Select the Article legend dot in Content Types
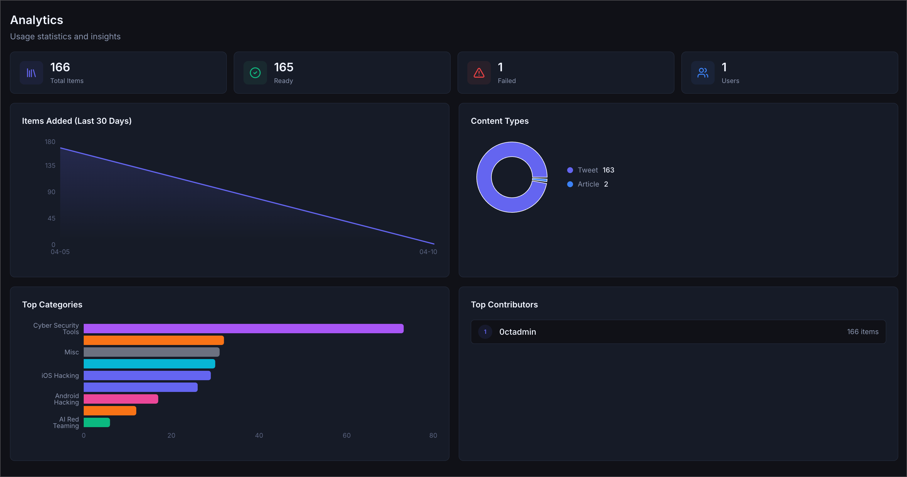This screenshot has width=907, height=477. point(570,184)
